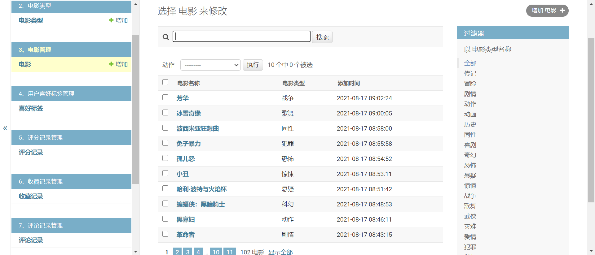Screen dimensions: 595x255
Task: Click page scrollbar up arrow
Action: pos(591,3)
